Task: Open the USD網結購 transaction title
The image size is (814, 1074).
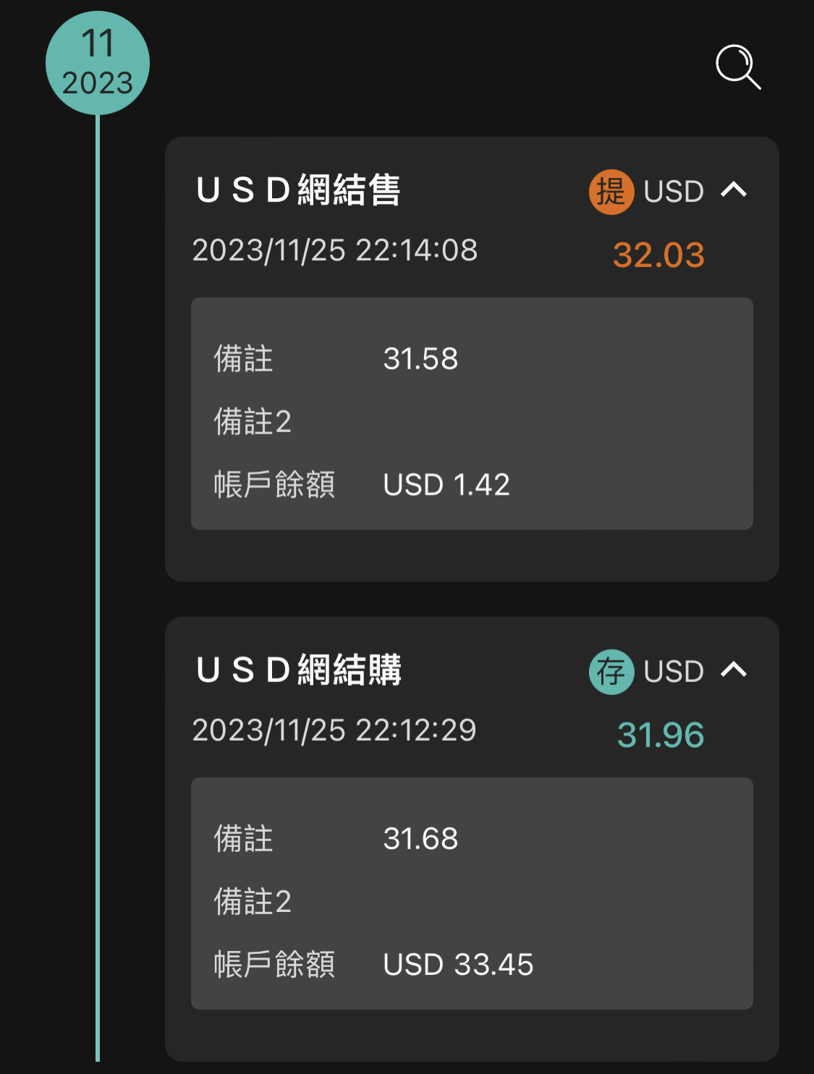Action: [x=298, y=670]
